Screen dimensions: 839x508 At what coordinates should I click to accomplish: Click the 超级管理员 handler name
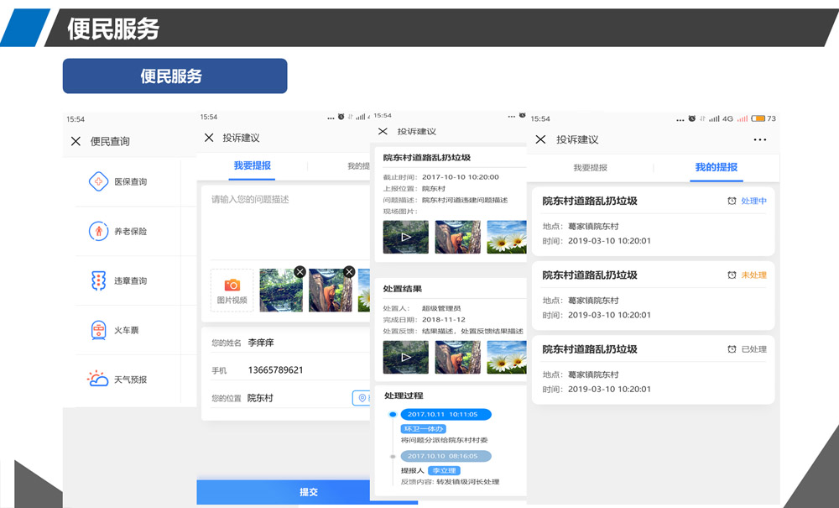pyautogui.click(x=441, y=308)
